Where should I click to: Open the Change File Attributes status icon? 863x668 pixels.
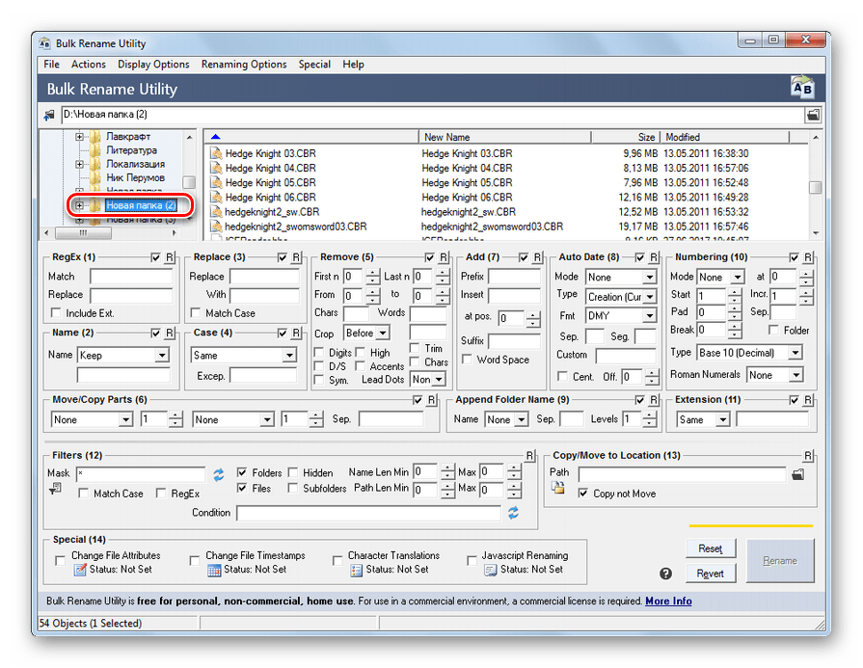(x=80, y=570)
